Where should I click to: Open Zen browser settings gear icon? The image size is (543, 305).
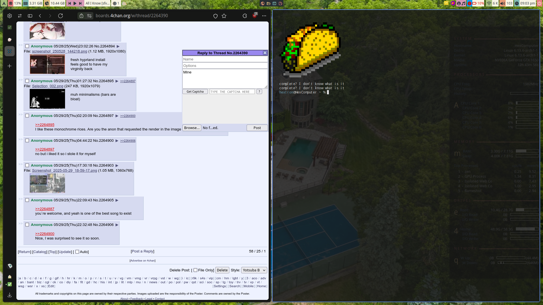(x=10, y=16)
